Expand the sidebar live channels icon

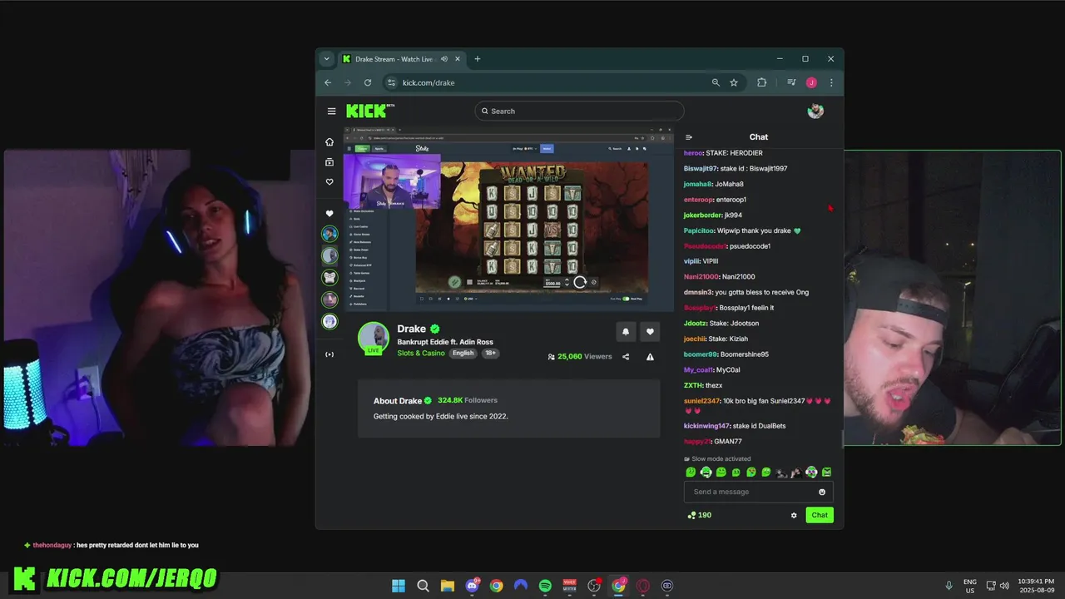click(x=329, y=354)
